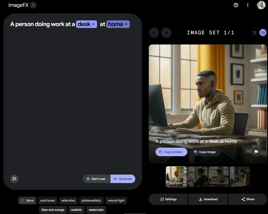The width and height of the screenshot is (268, 214).
Task: Open the ImageFX app switcher dropdown
Action: [x=33, y=5]
